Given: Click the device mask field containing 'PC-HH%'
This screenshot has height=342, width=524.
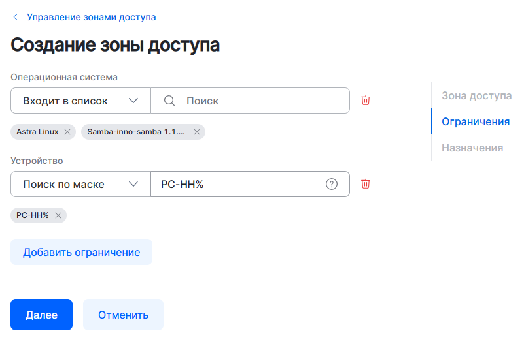Looking at the screenshot, I should tap(239, 184).
